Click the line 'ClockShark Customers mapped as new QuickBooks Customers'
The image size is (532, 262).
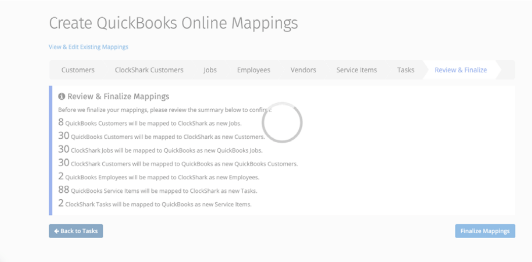point(178,163)
